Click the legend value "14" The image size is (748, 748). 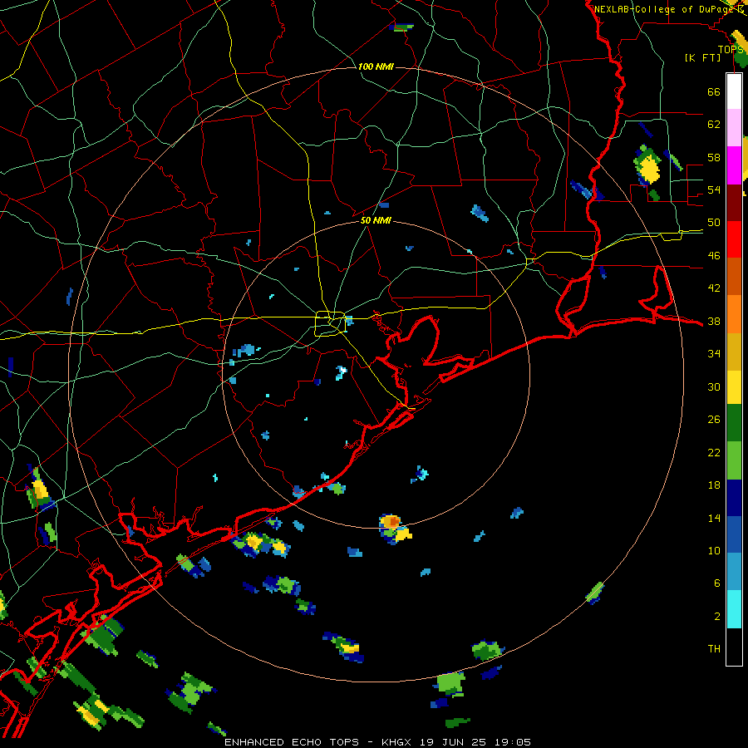pos(714,518)
